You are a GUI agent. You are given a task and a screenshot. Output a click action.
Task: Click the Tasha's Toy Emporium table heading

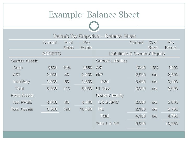click(x=94, y=36)
